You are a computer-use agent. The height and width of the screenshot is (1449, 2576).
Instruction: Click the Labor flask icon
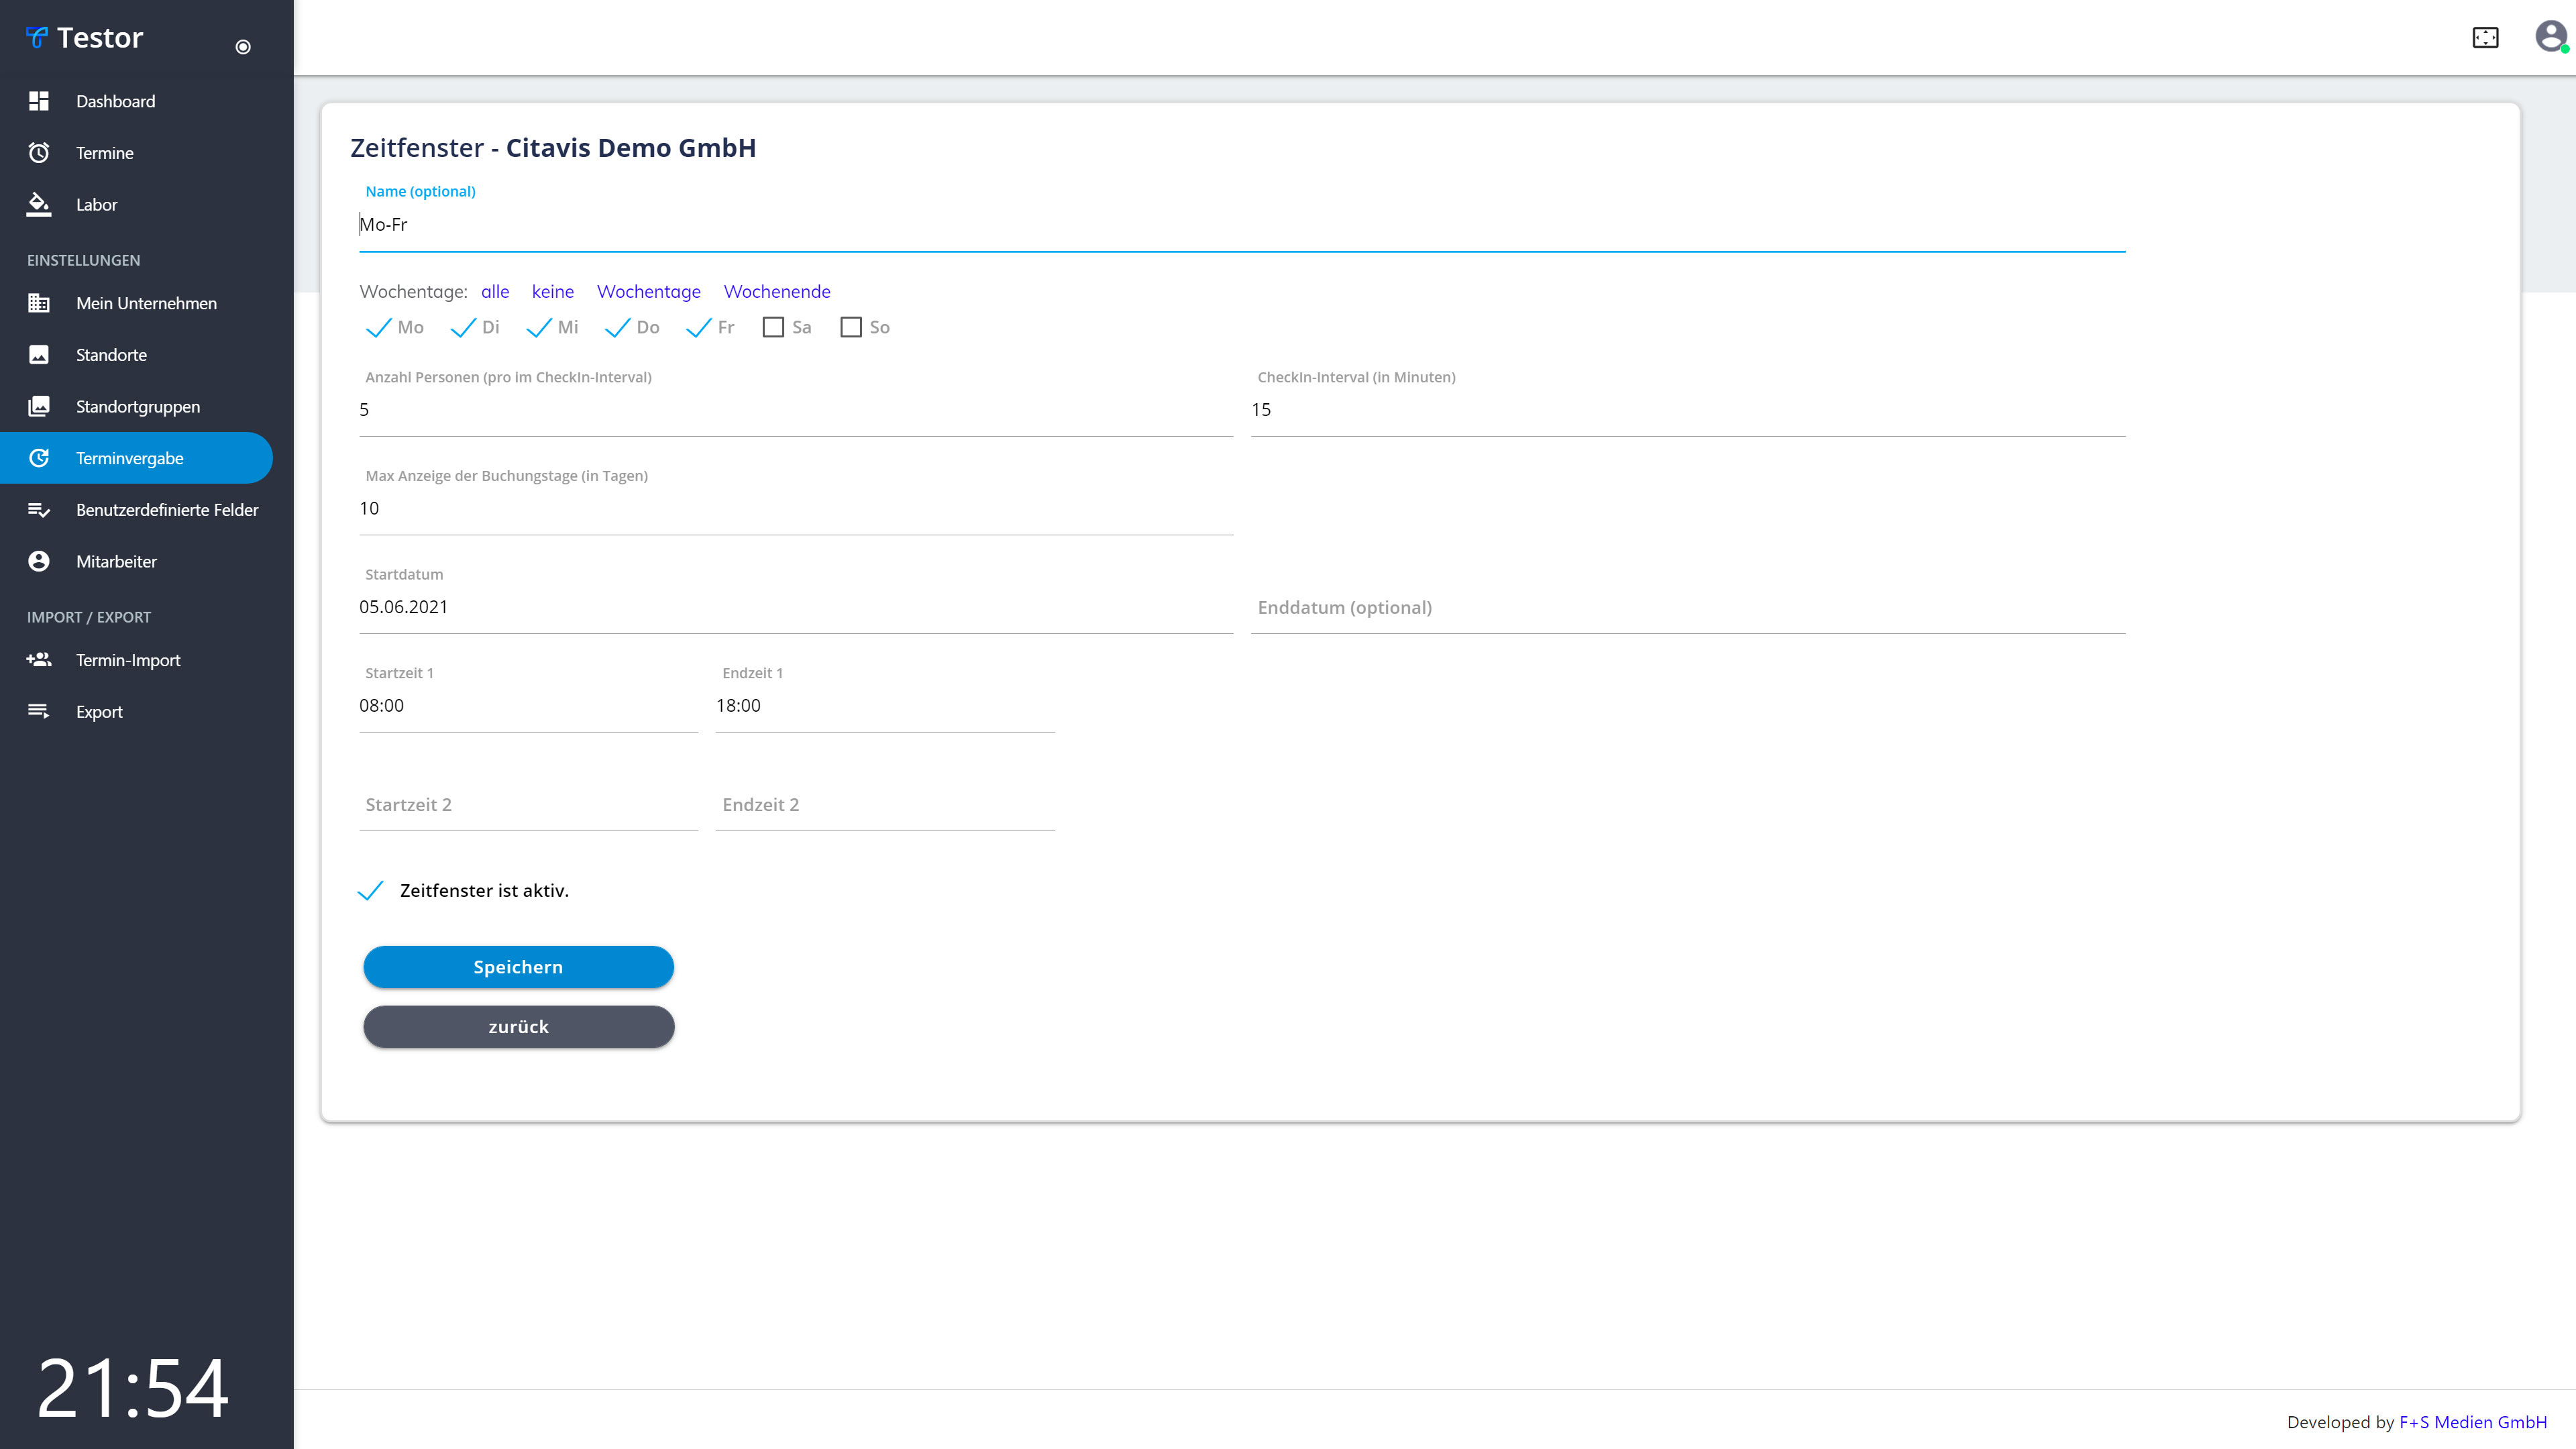(x=39, y=204)
